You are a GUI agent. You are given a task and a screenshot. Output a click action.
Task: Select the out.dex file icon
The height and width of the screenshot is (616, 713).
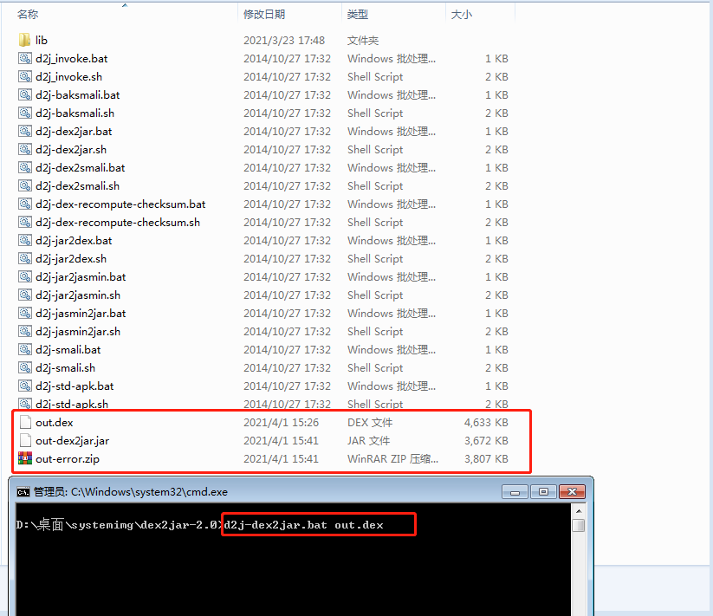pos(24,422)
